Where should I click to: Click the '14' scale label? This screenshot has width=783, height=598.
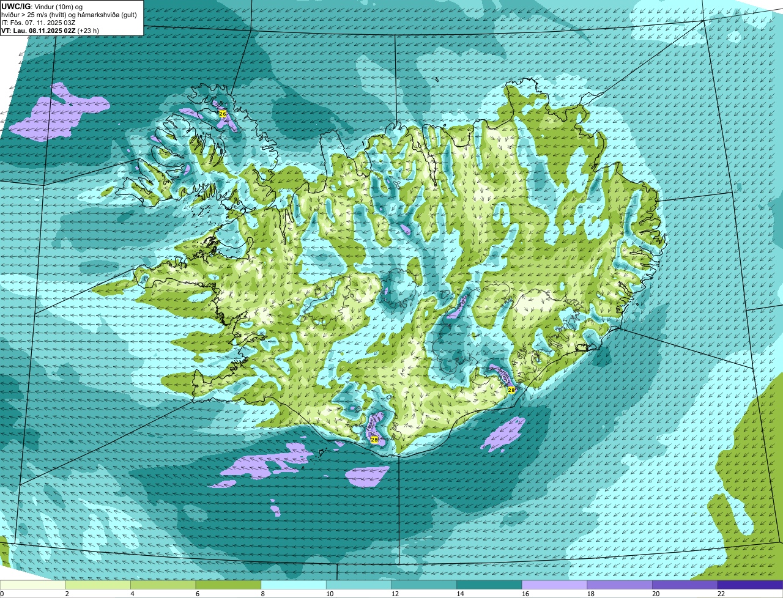[x=459, y=594]
